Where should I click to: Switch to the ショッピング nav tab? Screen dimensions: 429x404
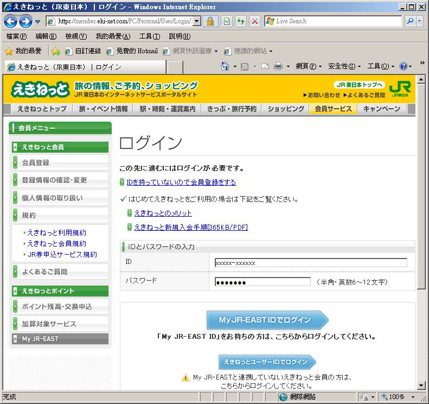286,109
